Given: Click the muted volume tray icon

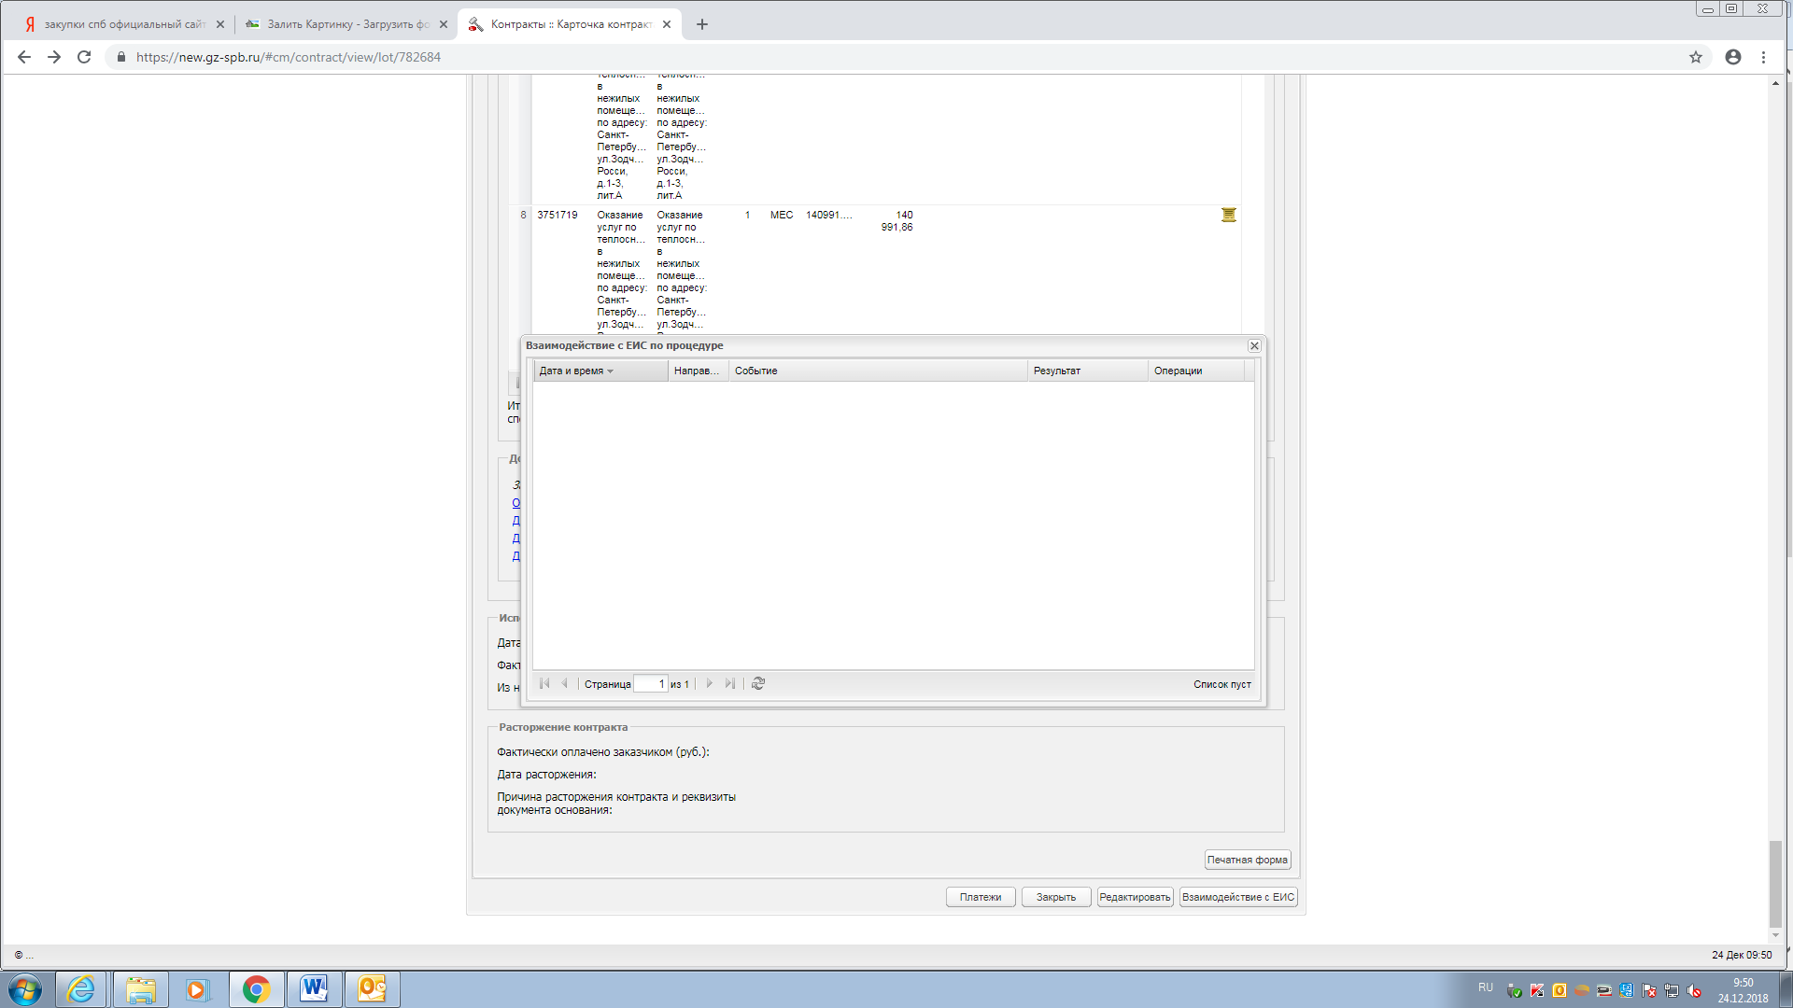Looking at the screenshot, I should tap(1694, 990).
